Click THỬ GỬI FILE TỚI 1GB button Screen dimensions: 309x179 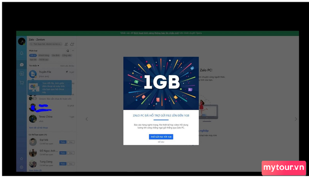161,137
